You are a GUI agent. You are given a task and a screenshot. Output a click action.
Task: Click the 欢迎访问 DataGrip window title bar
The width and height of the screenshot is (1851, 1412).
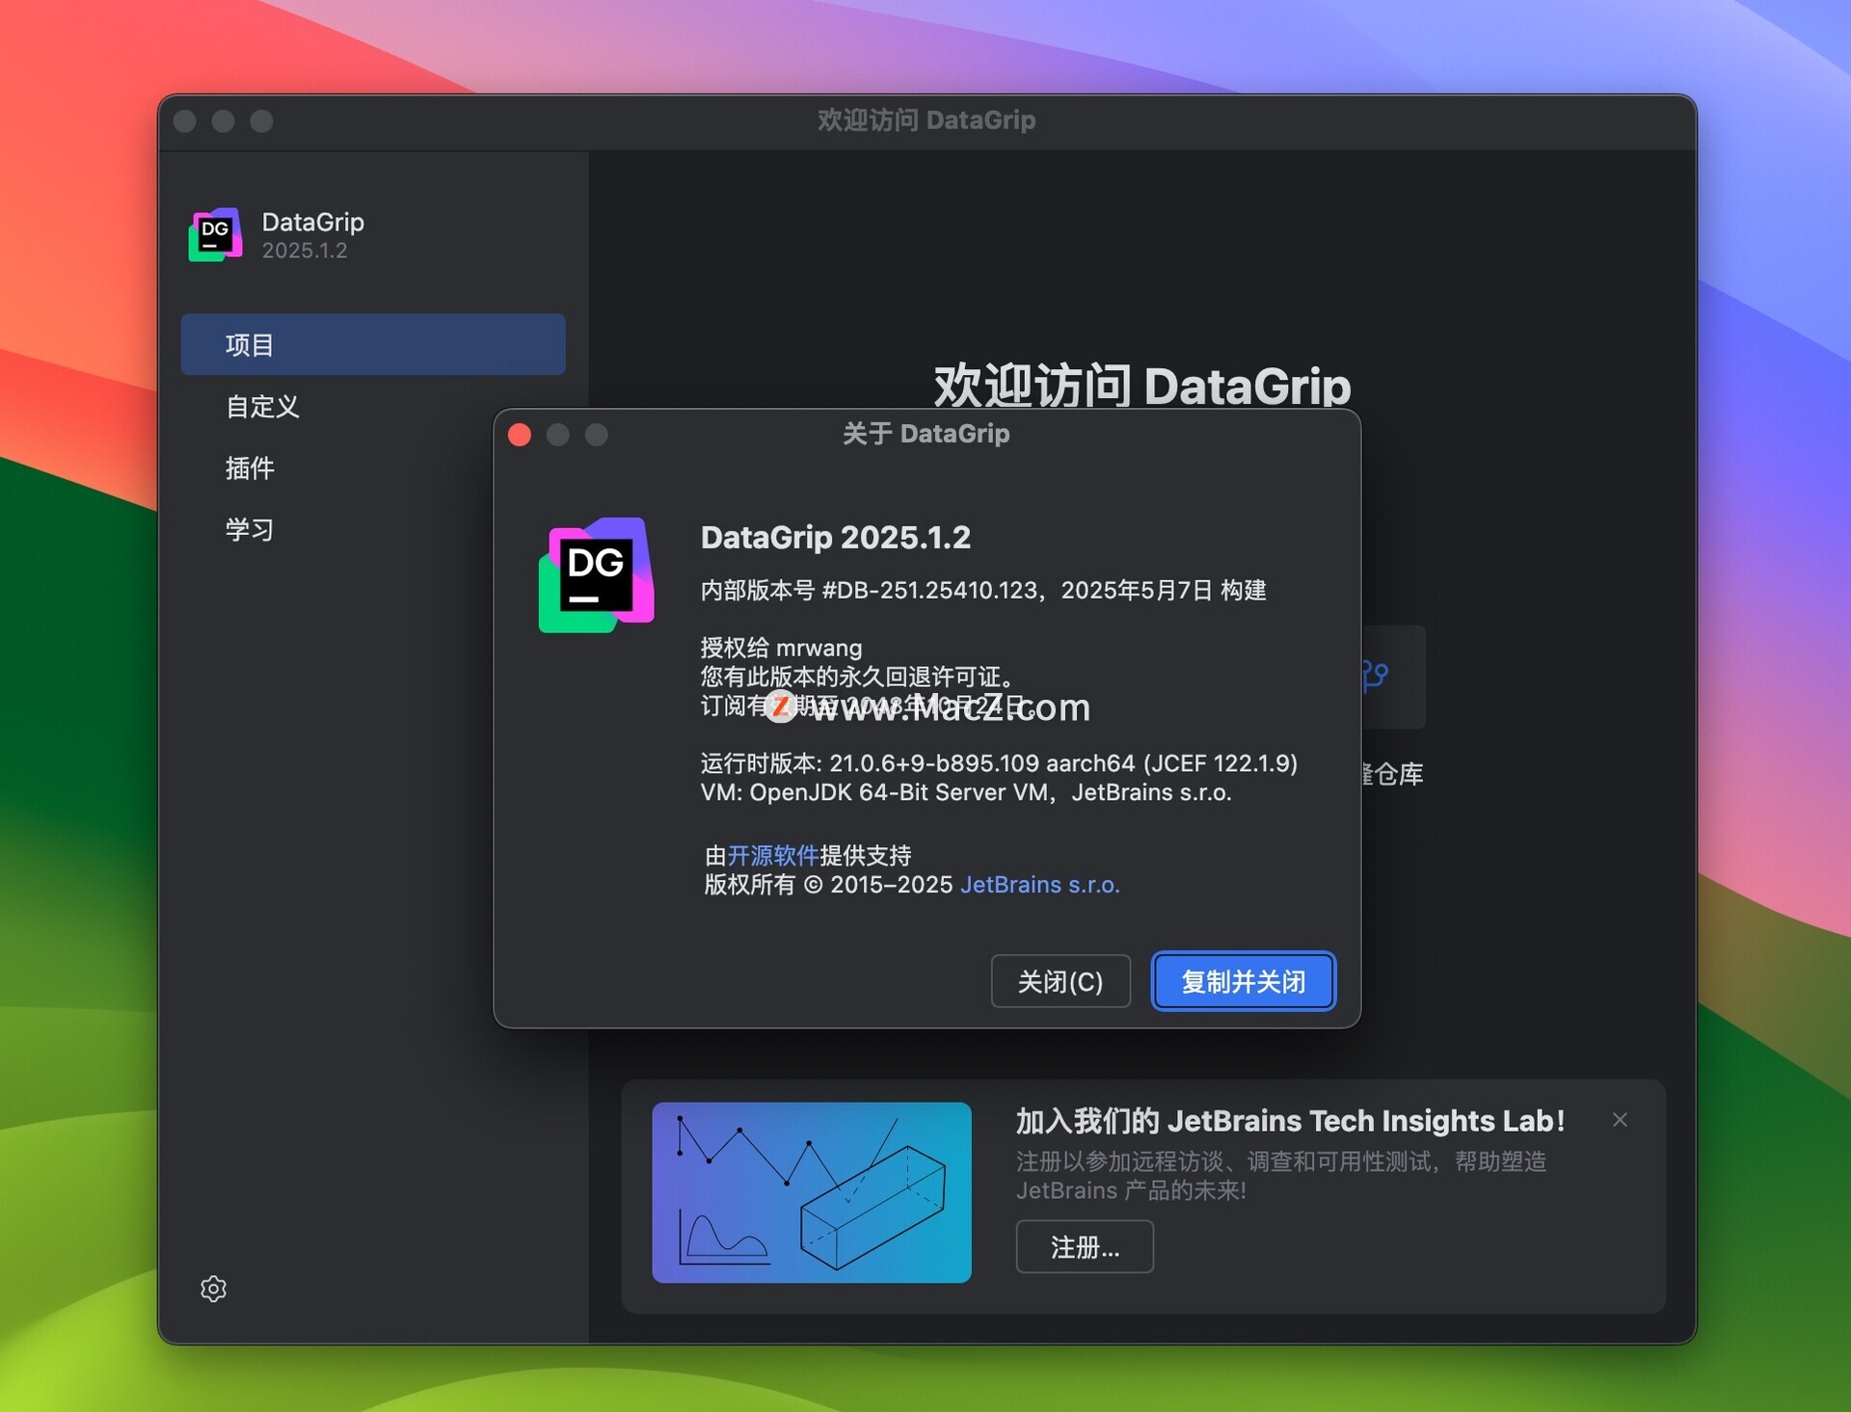tap(926, 120)
